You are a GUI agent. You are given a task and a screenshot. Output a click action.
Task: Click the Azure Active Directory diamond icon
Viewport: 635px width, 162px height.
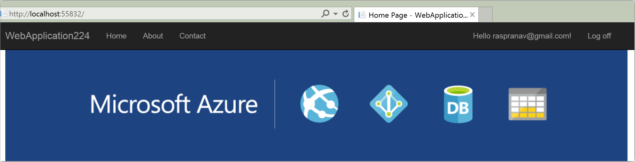389,104
